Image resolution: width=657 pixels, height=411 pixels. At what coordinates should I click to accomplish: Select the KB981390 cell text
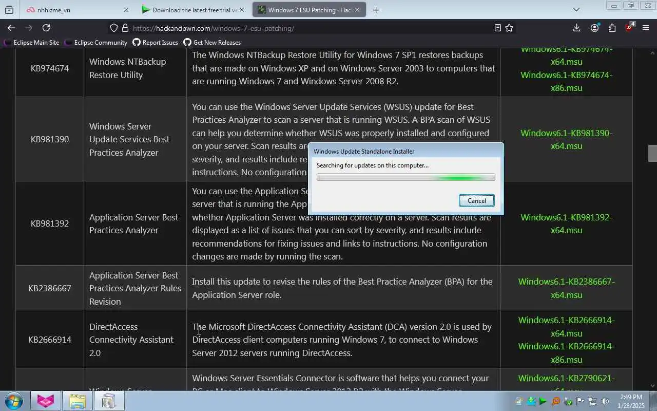[50, 139]
